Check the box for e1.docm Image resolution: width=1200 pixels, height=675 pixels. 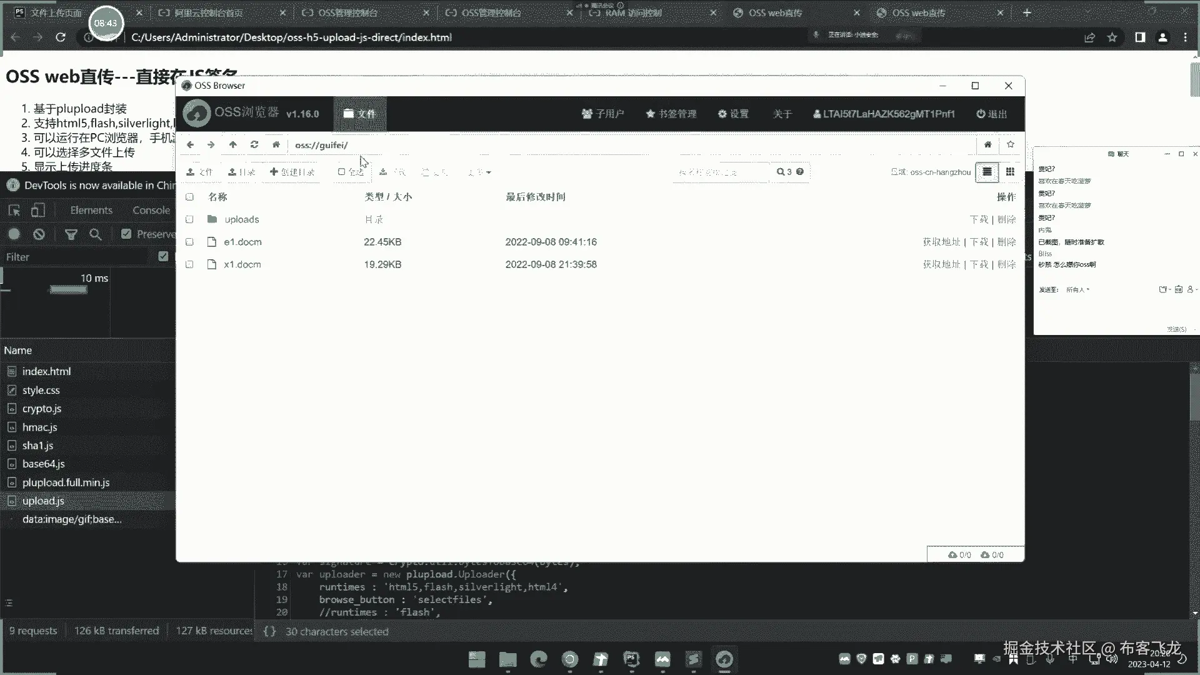189,242
